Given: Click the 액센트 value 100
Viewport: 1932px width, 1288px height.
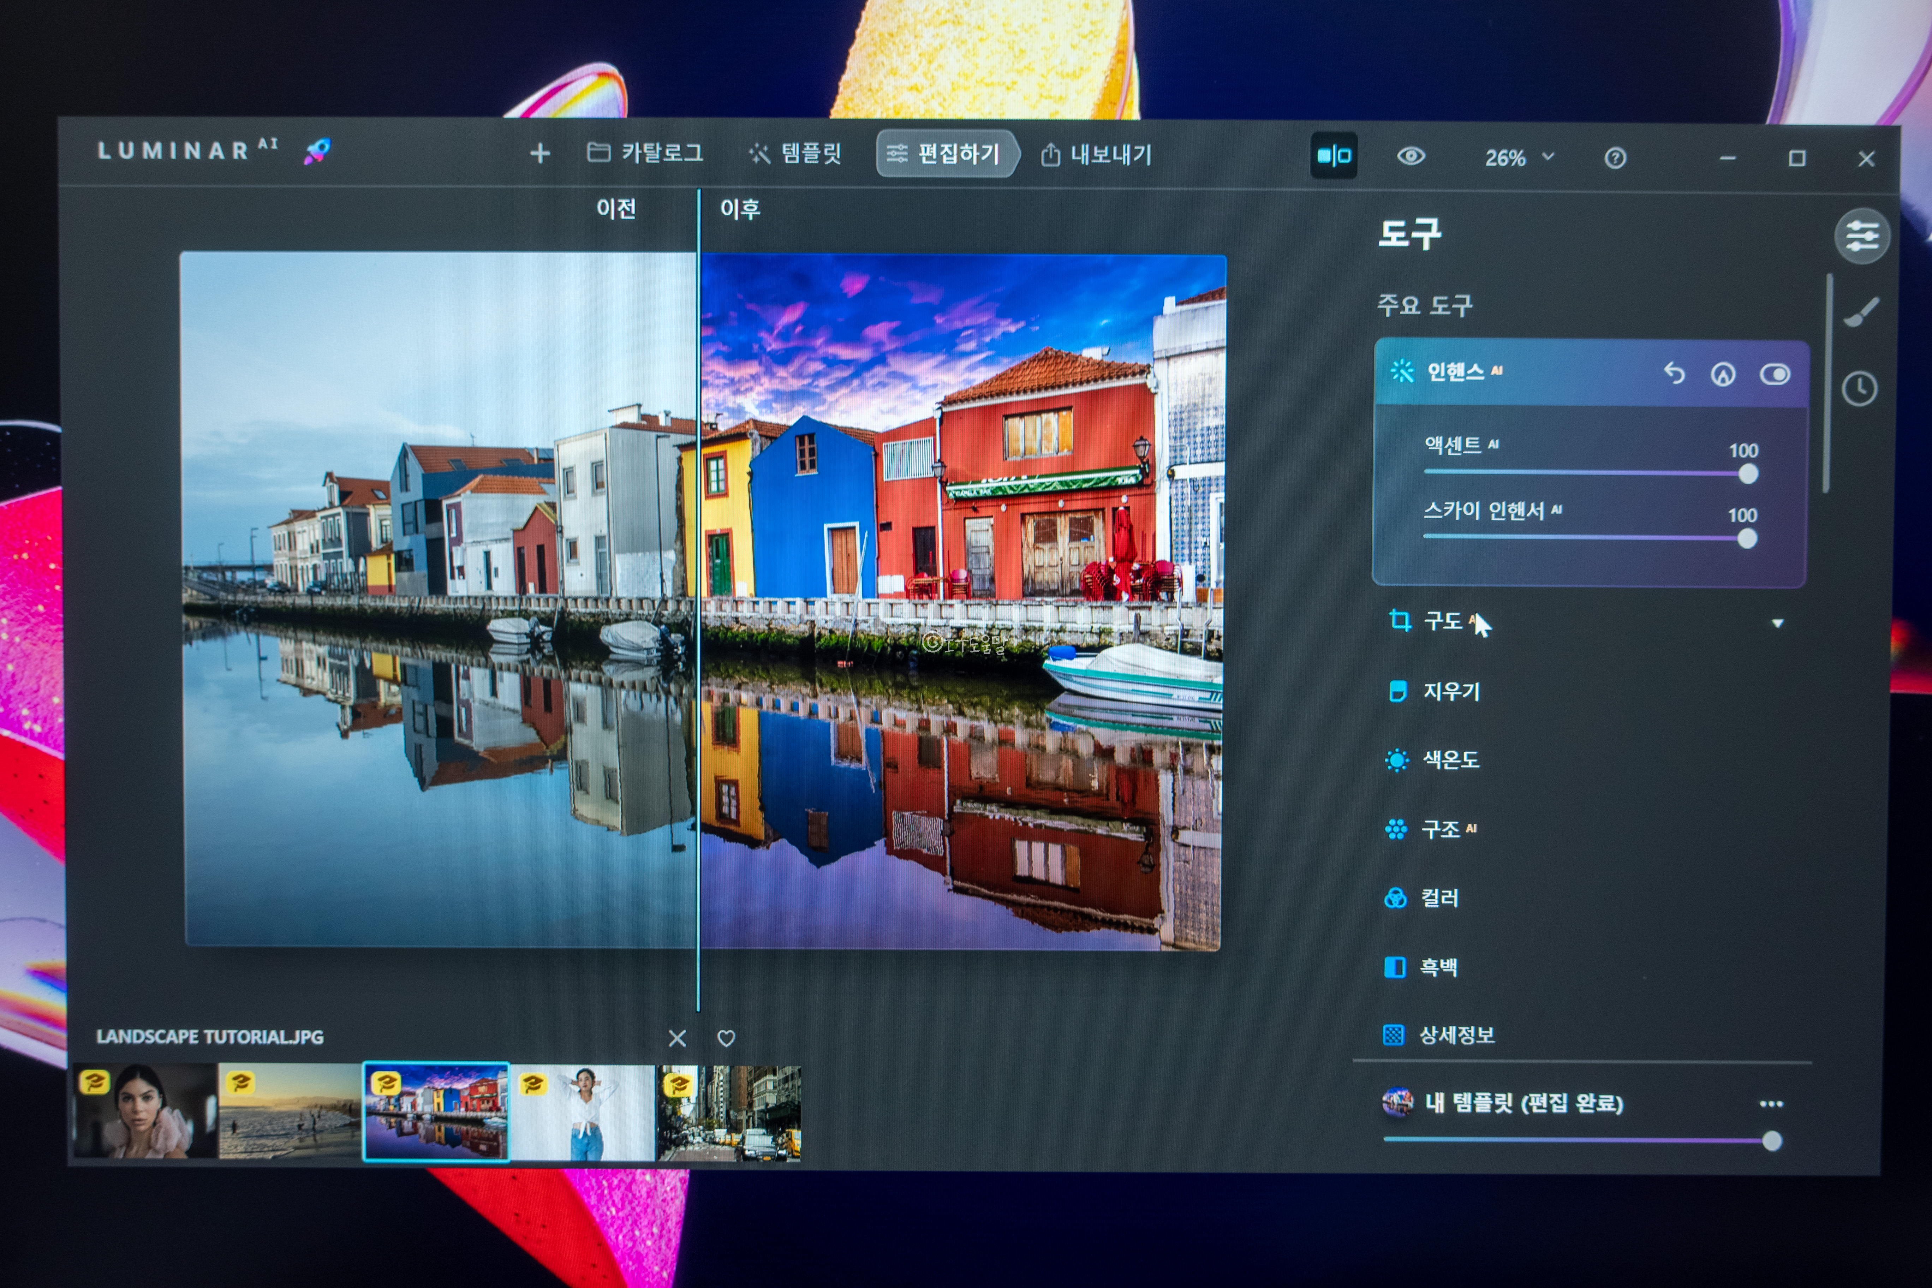Looking at the screenshot, I should click(x=1743, y=451).
